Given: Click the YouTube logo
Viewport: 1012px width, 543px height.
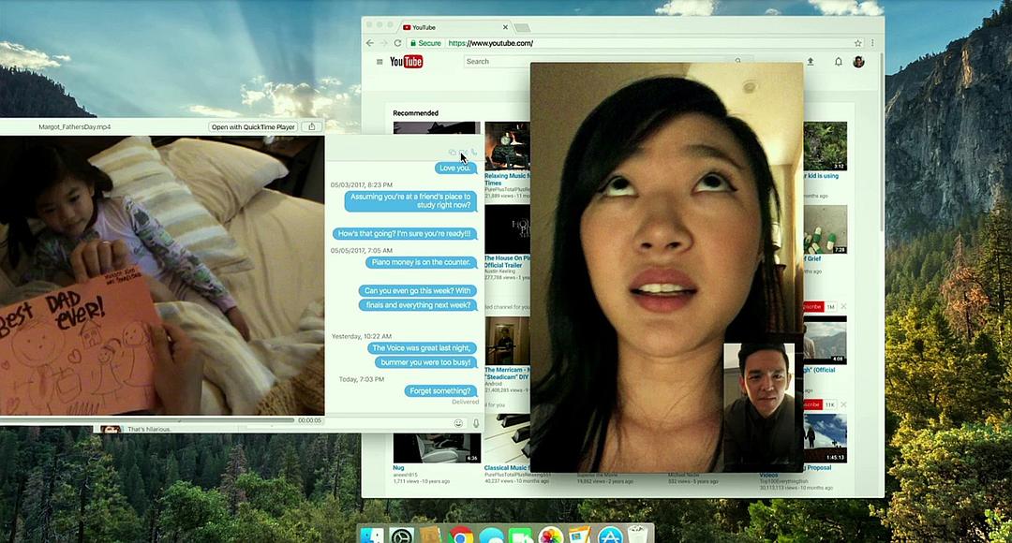Looking at the screenshot, I should coord(407,62).
